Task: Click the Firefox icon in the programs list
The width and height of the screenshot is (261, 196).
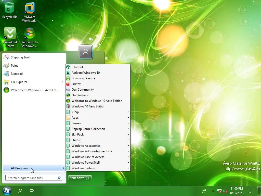Action: (x=68, y=84)
